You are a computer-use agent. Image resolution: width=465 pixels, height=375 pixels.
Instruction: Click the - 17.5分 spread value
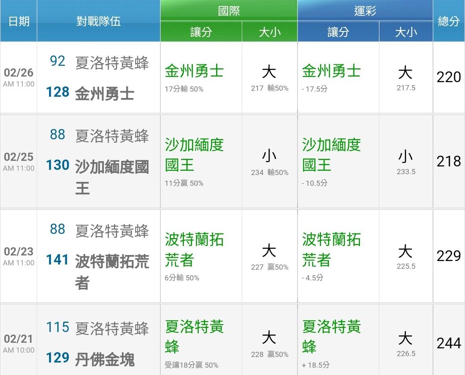tap(315, 89)
